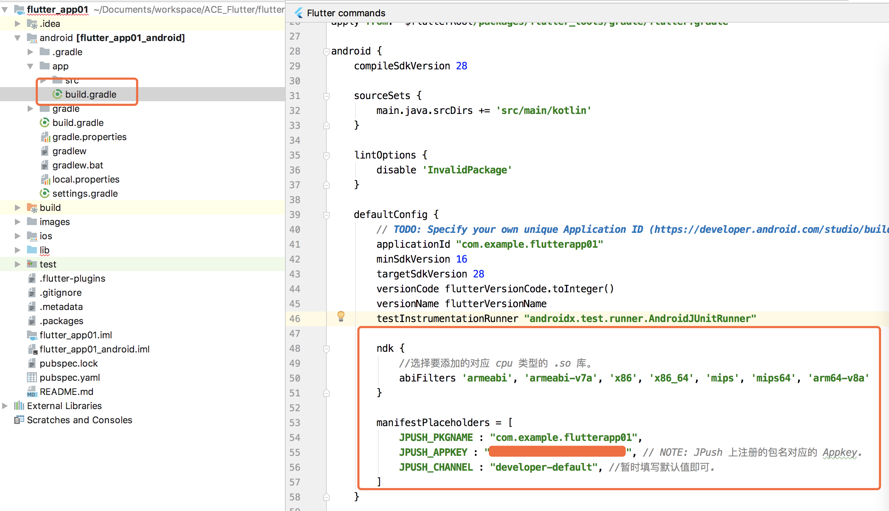889x511 pixels.
Task: Click the lightbulb intention icon on line 46
Action: coord(341,316)
